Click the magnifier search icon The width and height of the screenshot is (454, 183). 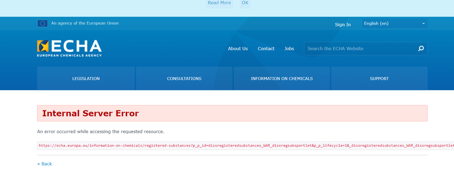[x=421, y=48]
